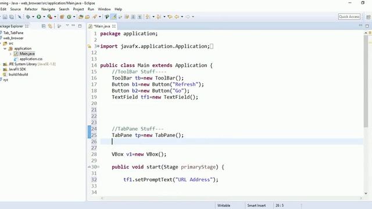Viewport: 372px width, 209px height.
Task: Click the scroll down arrow in editor
Action: click(x=366, y=193)
